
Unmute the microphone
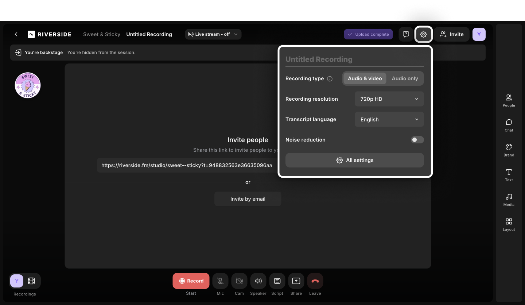[x=220, y=281]
